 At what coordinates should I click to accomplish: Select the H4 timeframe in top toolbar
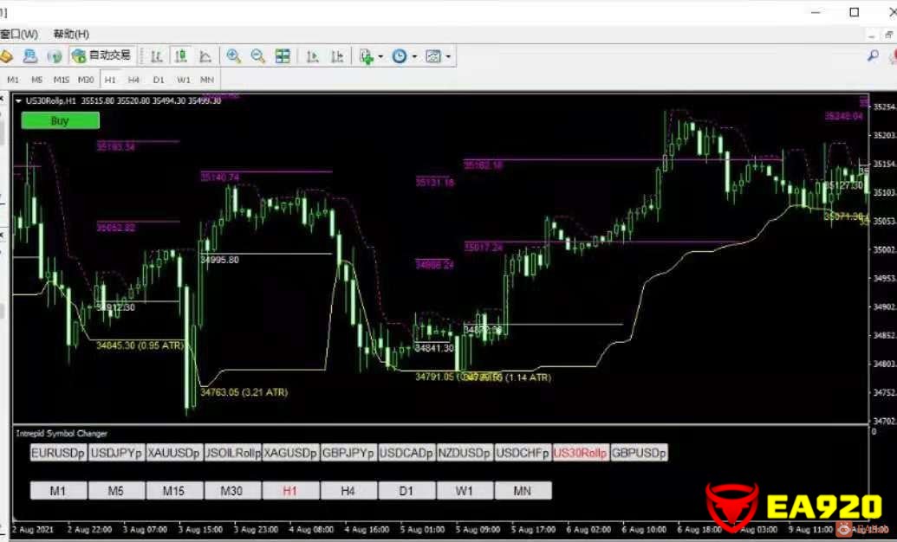click(133, 80)
